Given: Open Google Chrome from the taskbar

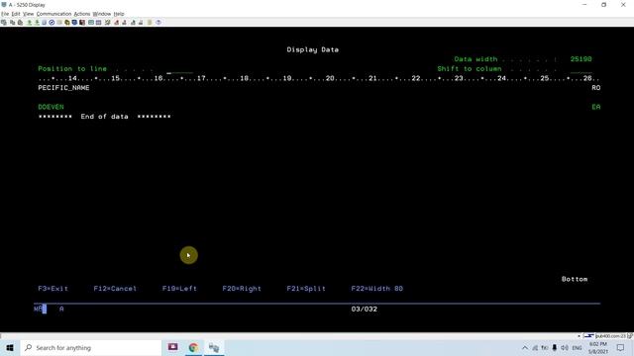Looking at the screenshot, I should pos(193,347).
